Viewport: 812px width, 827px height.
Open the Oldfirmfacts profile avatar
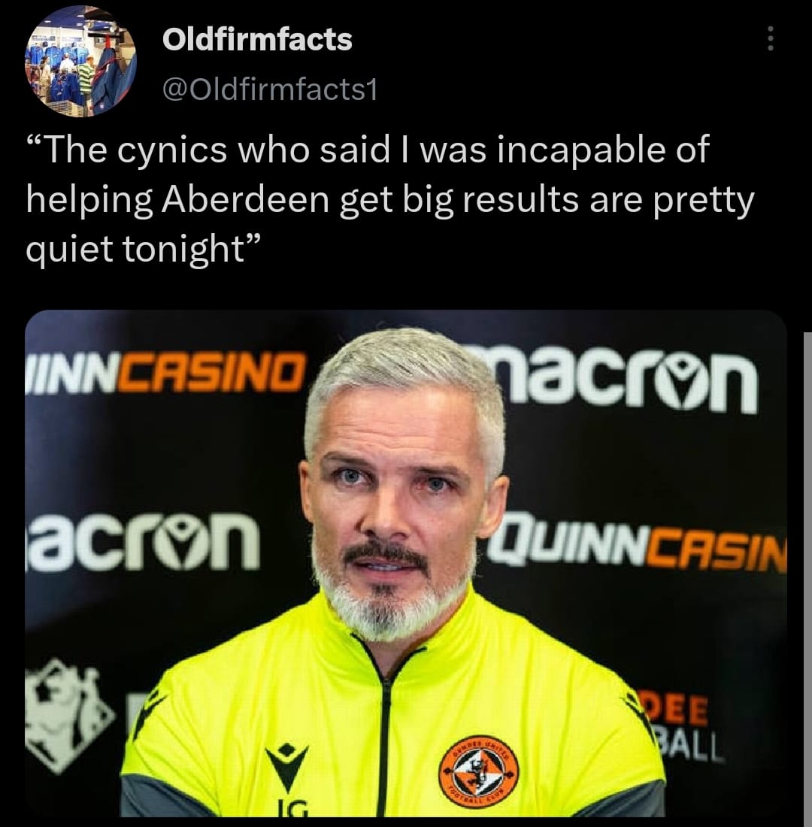[80, 61]
